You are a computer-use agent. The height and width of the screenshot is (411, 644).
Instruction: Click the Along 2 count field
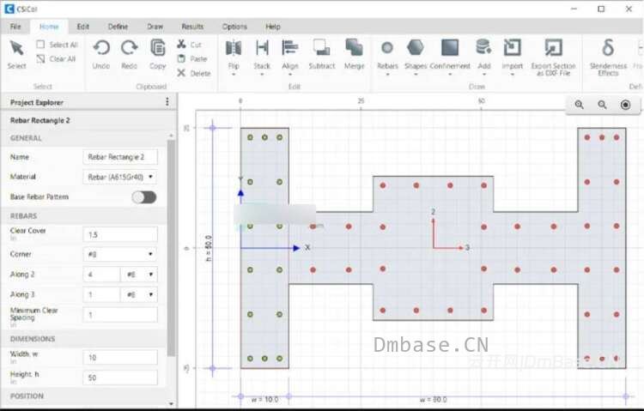pyautogui.click(x=101, y=275)
